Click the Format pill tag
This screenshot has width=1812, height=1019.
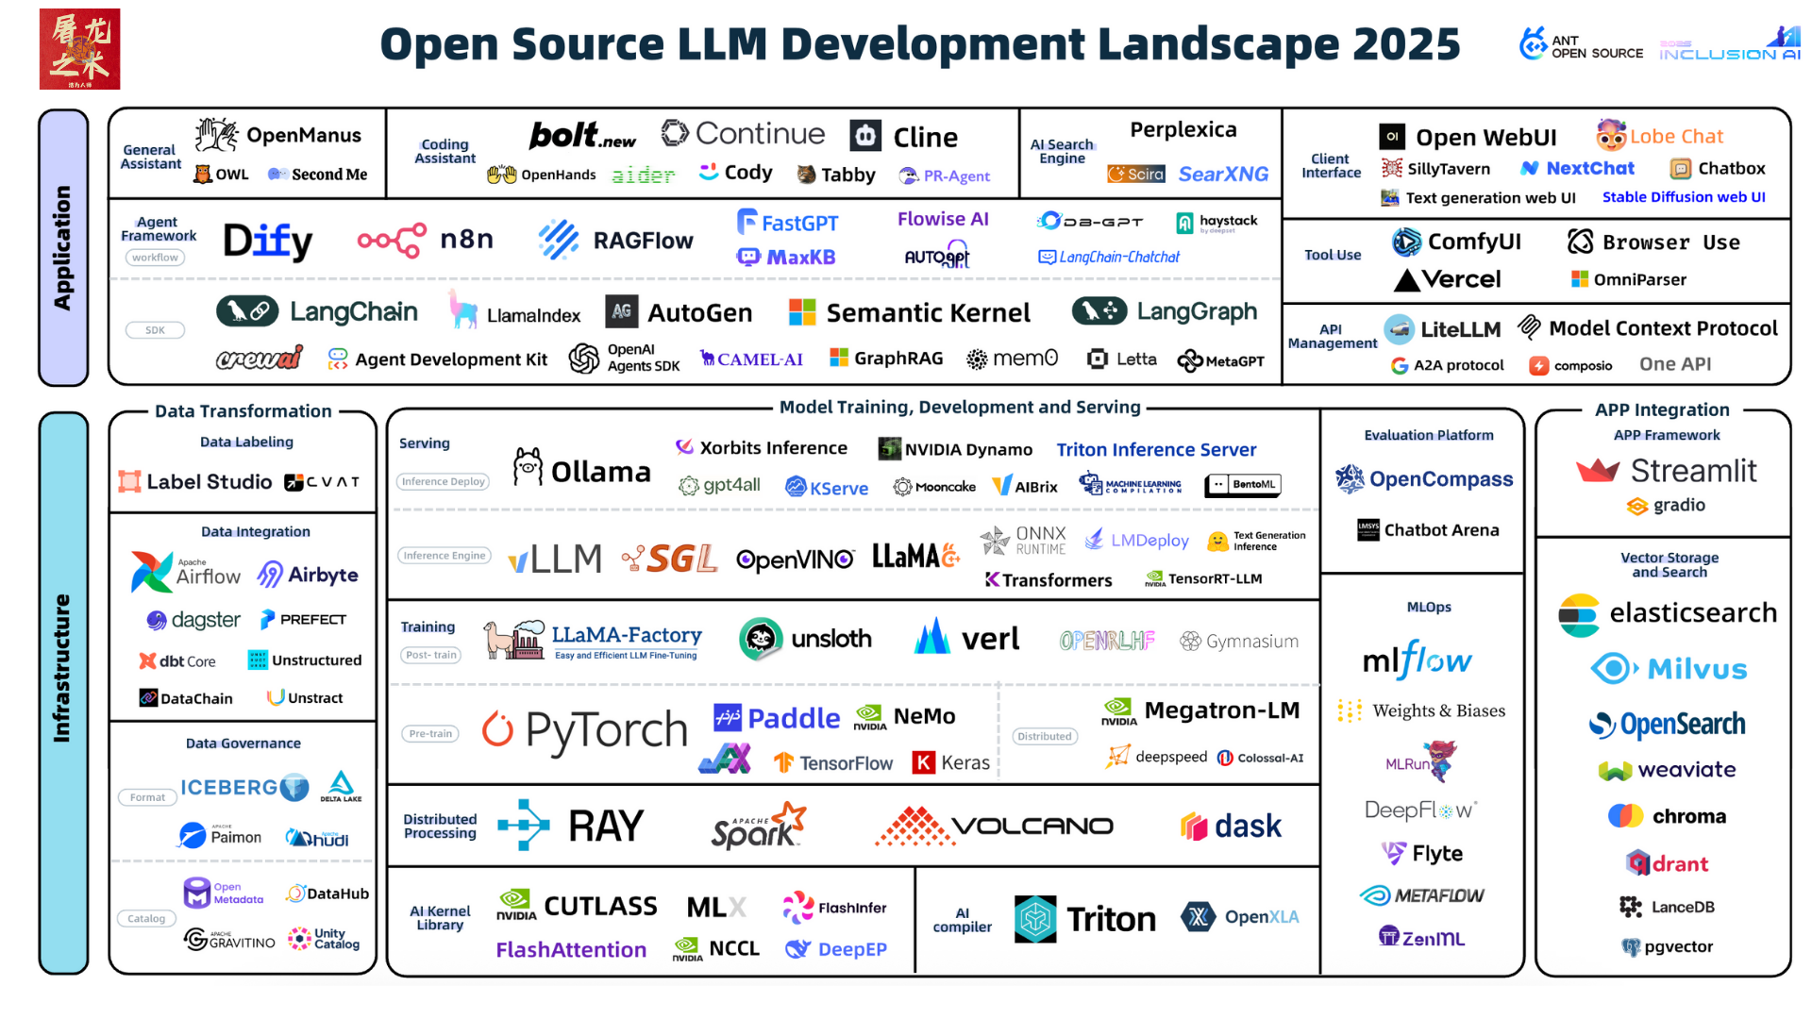[147, 797]
